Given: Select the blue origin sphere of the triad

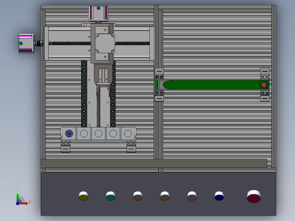Looking at the screenshot, I should click(18, 203).
